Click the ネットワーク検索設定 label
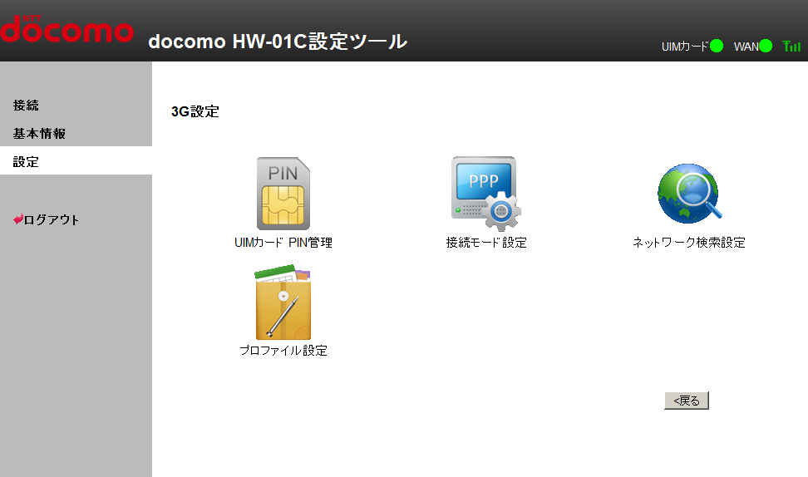 point(689,243)
